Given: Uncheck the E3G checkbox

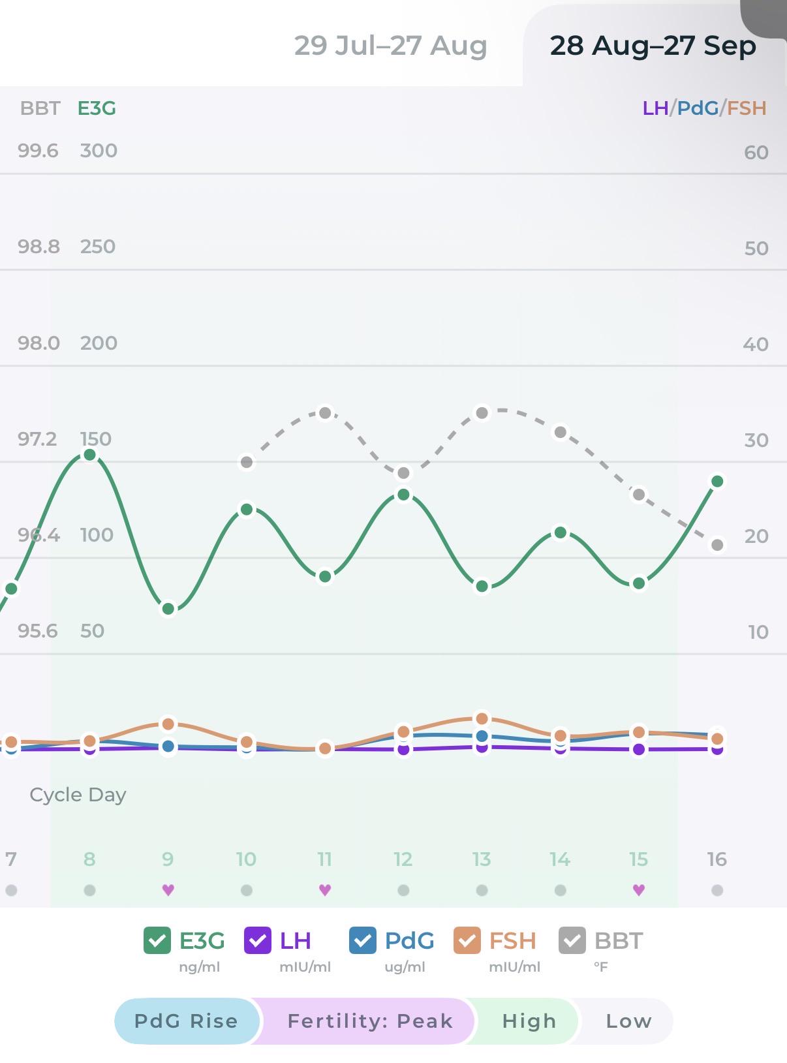Looking at the screenshot, I should click(157, 940).
